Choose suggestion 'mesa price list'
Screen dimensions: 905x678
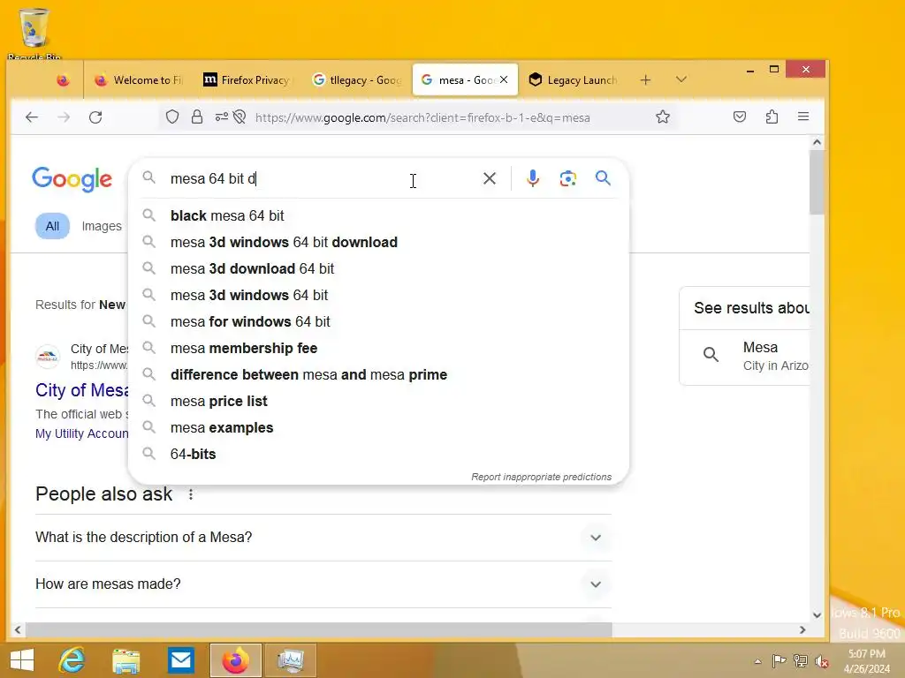378,402
